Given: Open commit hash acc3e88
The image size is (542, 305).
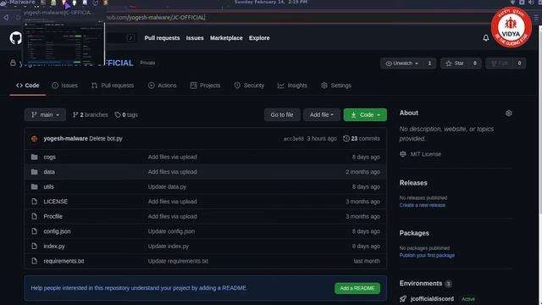Looking at the screenshot, I should [294, 139].
